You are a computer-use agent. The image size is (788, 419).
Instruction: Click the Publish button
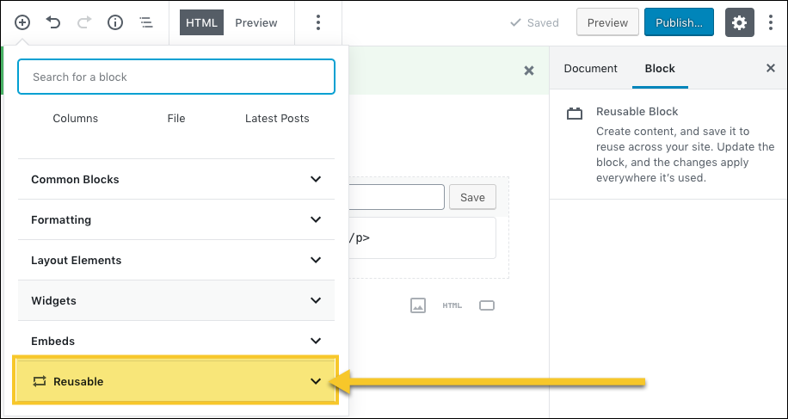tap(679, 22)
